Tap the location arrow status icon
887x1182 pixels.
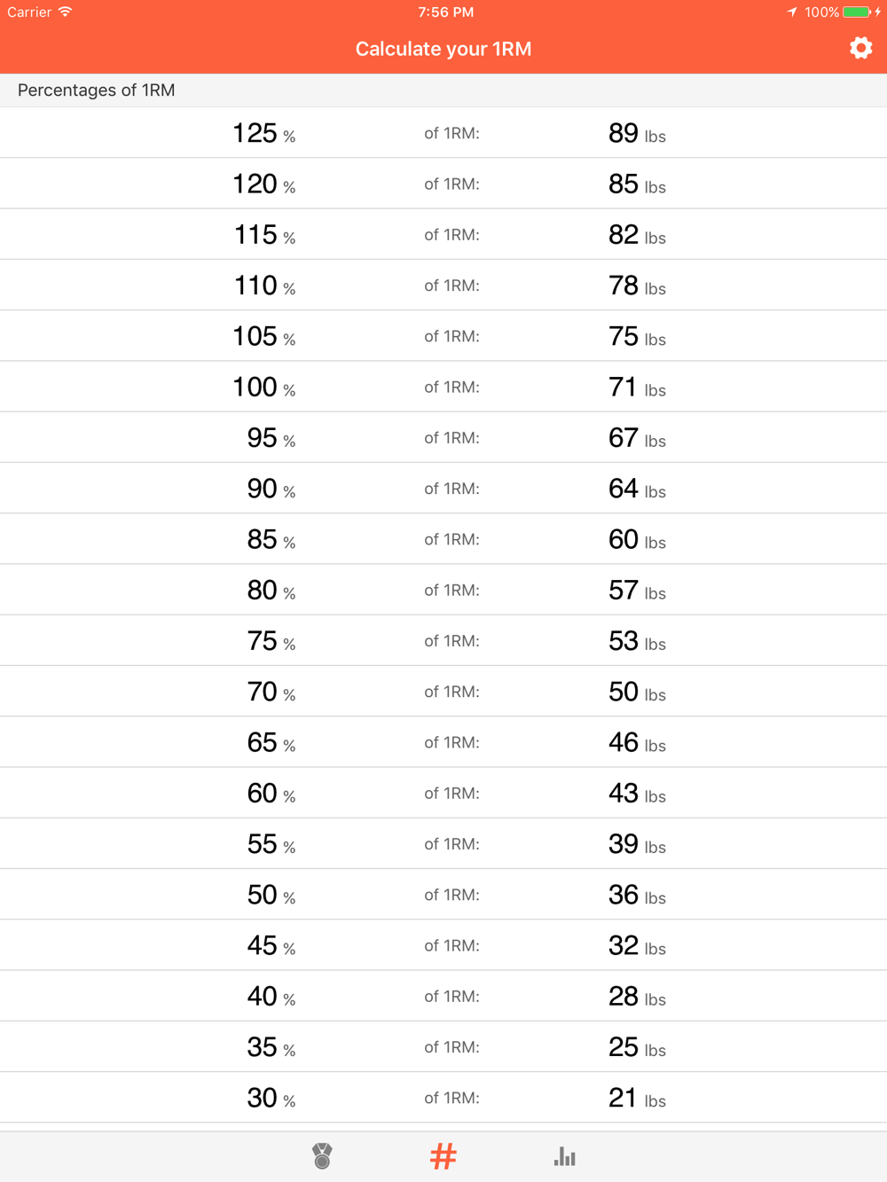coord(791,12)
